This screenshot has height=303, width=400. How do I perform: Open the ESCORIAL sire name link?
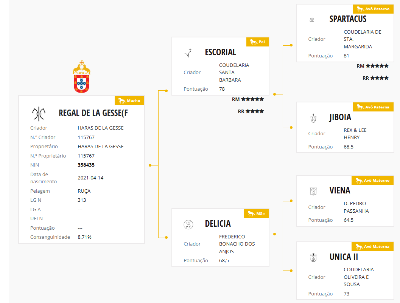[220, 53]
